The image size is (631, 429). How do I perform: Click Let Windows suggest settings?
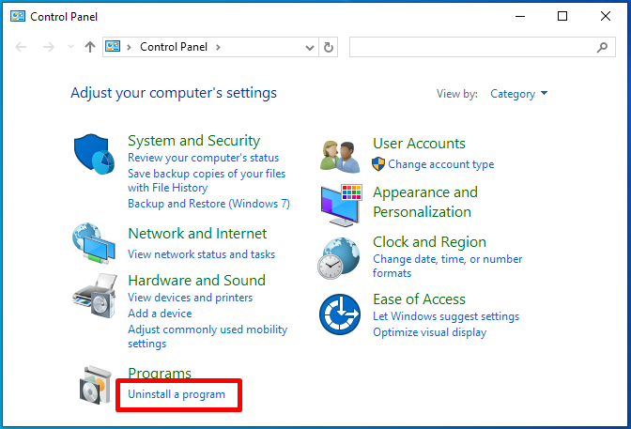[x=446, y=316]
